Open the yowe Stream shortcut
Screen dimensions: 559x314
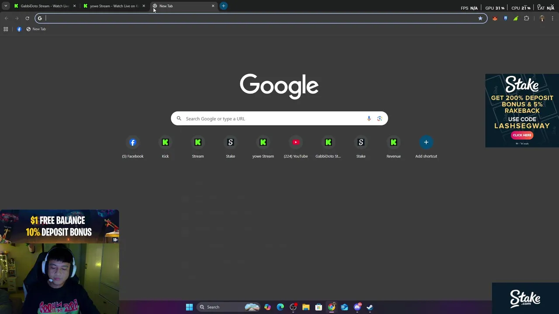click(x=263, y=147)
